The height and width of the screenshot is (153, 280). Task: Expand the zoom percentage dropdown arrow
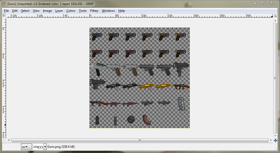[x=45, y=147]
